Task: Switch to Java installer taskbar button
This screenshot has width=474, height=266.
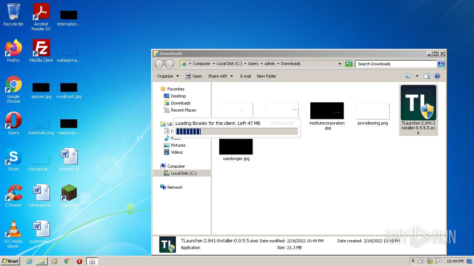Action: [x=92, y=261]
